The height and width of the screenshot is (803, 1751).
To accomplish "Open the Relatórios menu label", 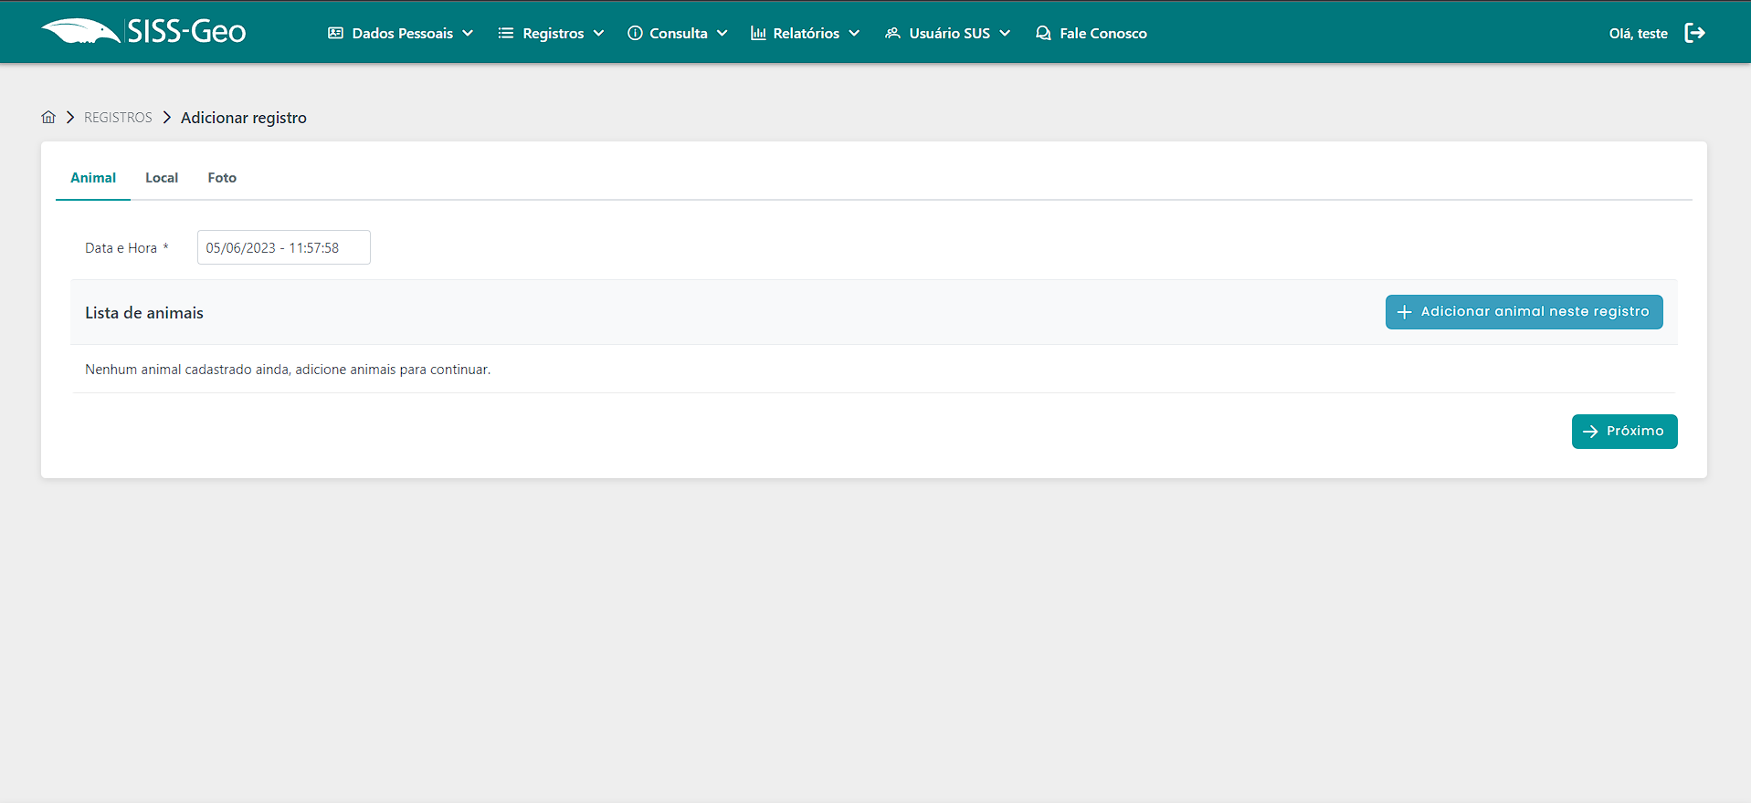I will tap(807, 33).
